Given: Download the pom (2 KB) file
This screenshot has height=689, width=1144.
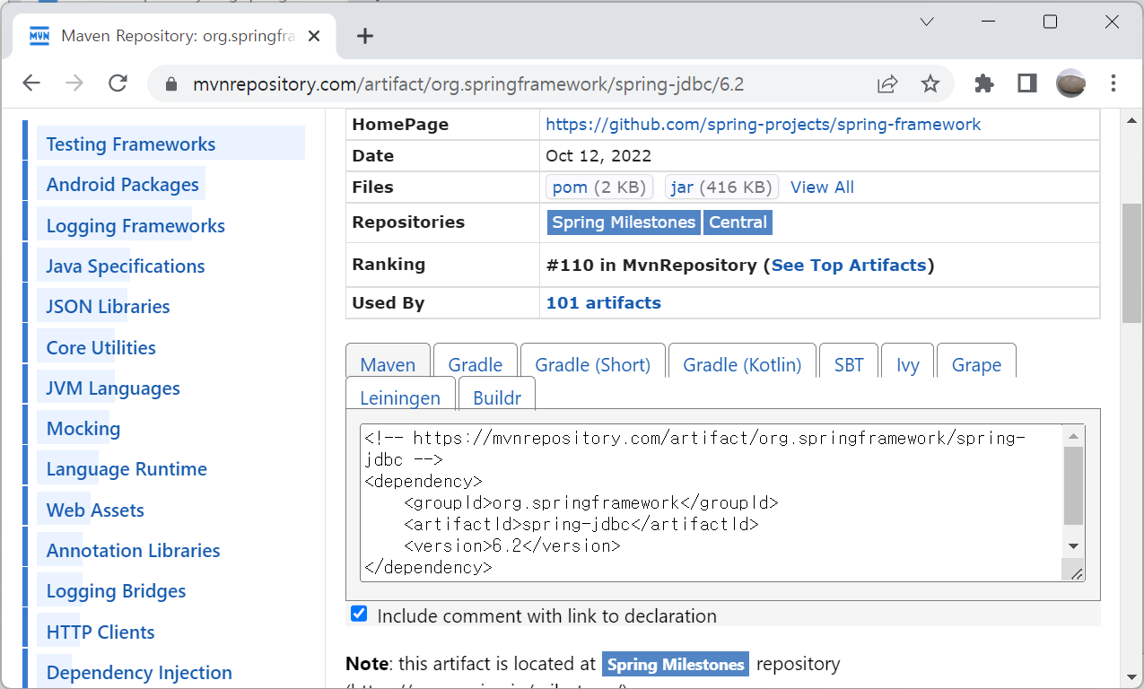Looking at the screenshot, I should click(x=599, y=188).
